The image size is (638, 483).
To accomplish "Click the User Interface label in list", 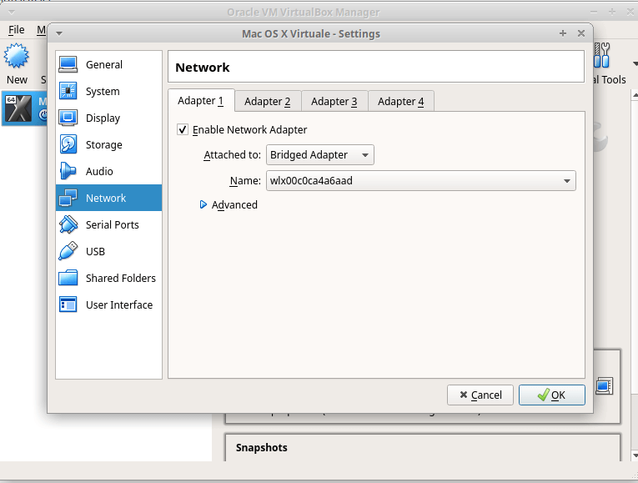I will 119,304.
